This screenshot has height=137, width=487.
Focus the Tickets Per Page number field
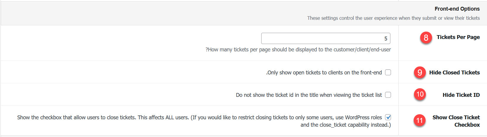[326, 38]
